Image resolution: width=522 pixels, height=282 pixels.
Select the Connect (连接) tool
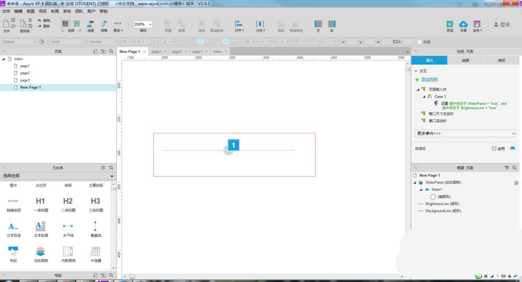tap(90, 25)
